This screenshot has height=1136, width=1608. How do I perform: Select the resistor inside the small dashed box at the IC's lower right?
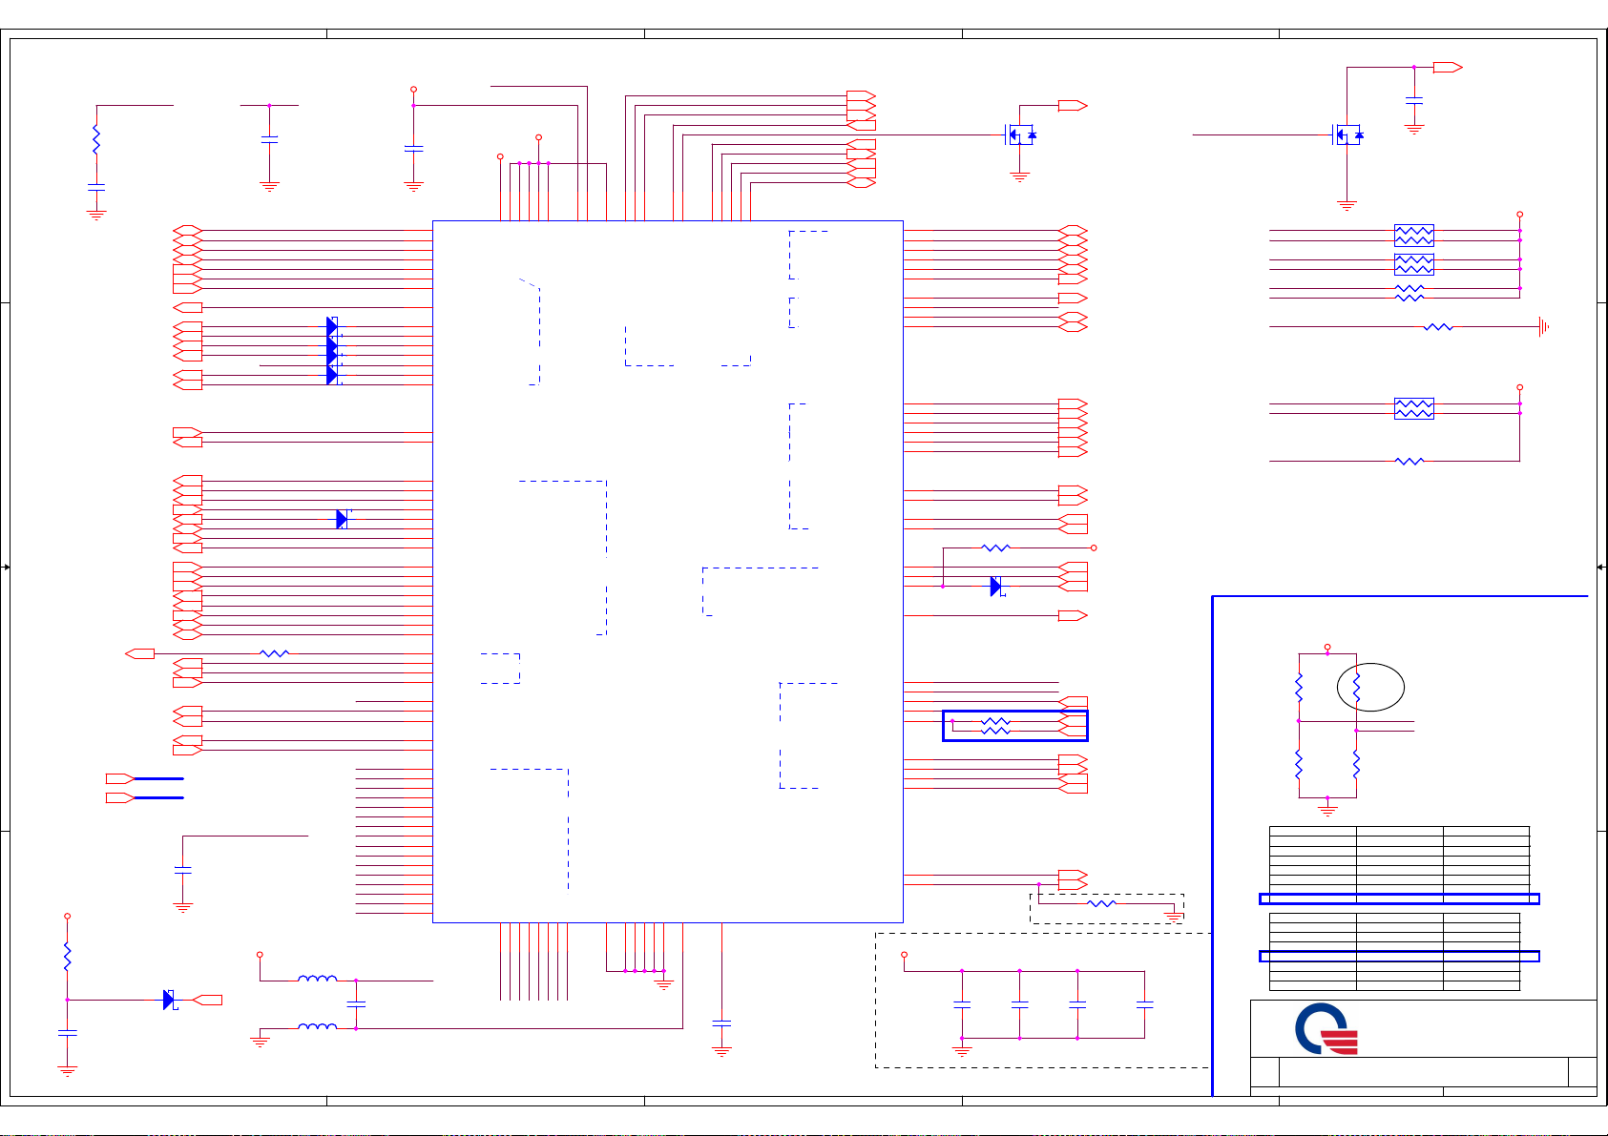coord(1101,902)
